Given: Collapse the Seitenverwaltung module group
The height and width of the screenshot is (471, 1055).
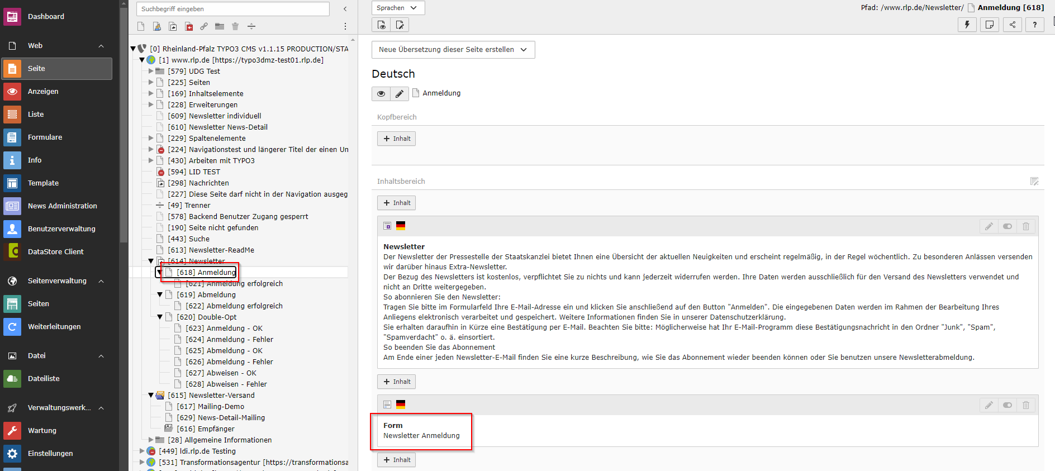Looking at the screenshot, I should (x=101, y=281).
